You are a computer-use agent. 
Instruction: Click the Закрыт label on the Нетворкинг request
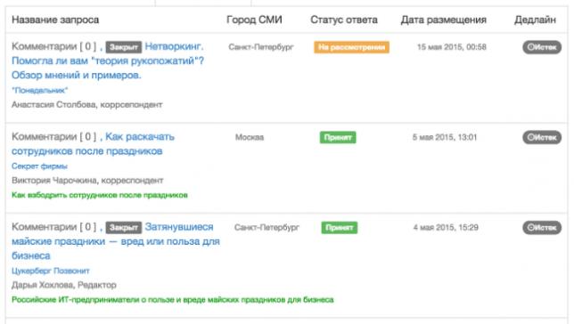pyautogui.click(x=124, y=47)
